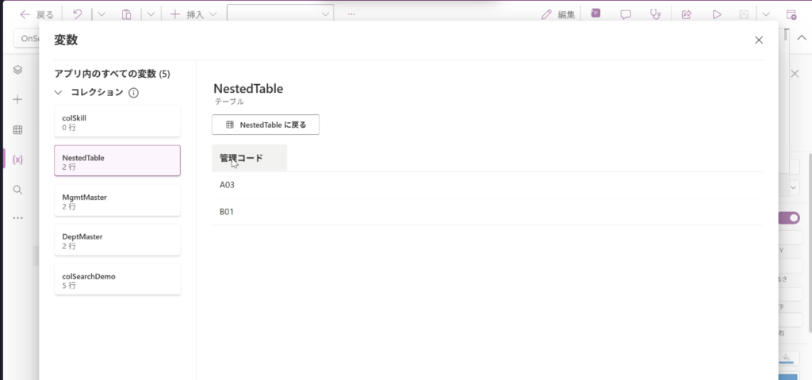Screen dimensions: 812x380
Task: Open the Search magnifier in sidebar
Action: 17,190
